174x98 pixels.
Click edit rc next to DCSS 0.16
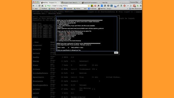[47, 25]
